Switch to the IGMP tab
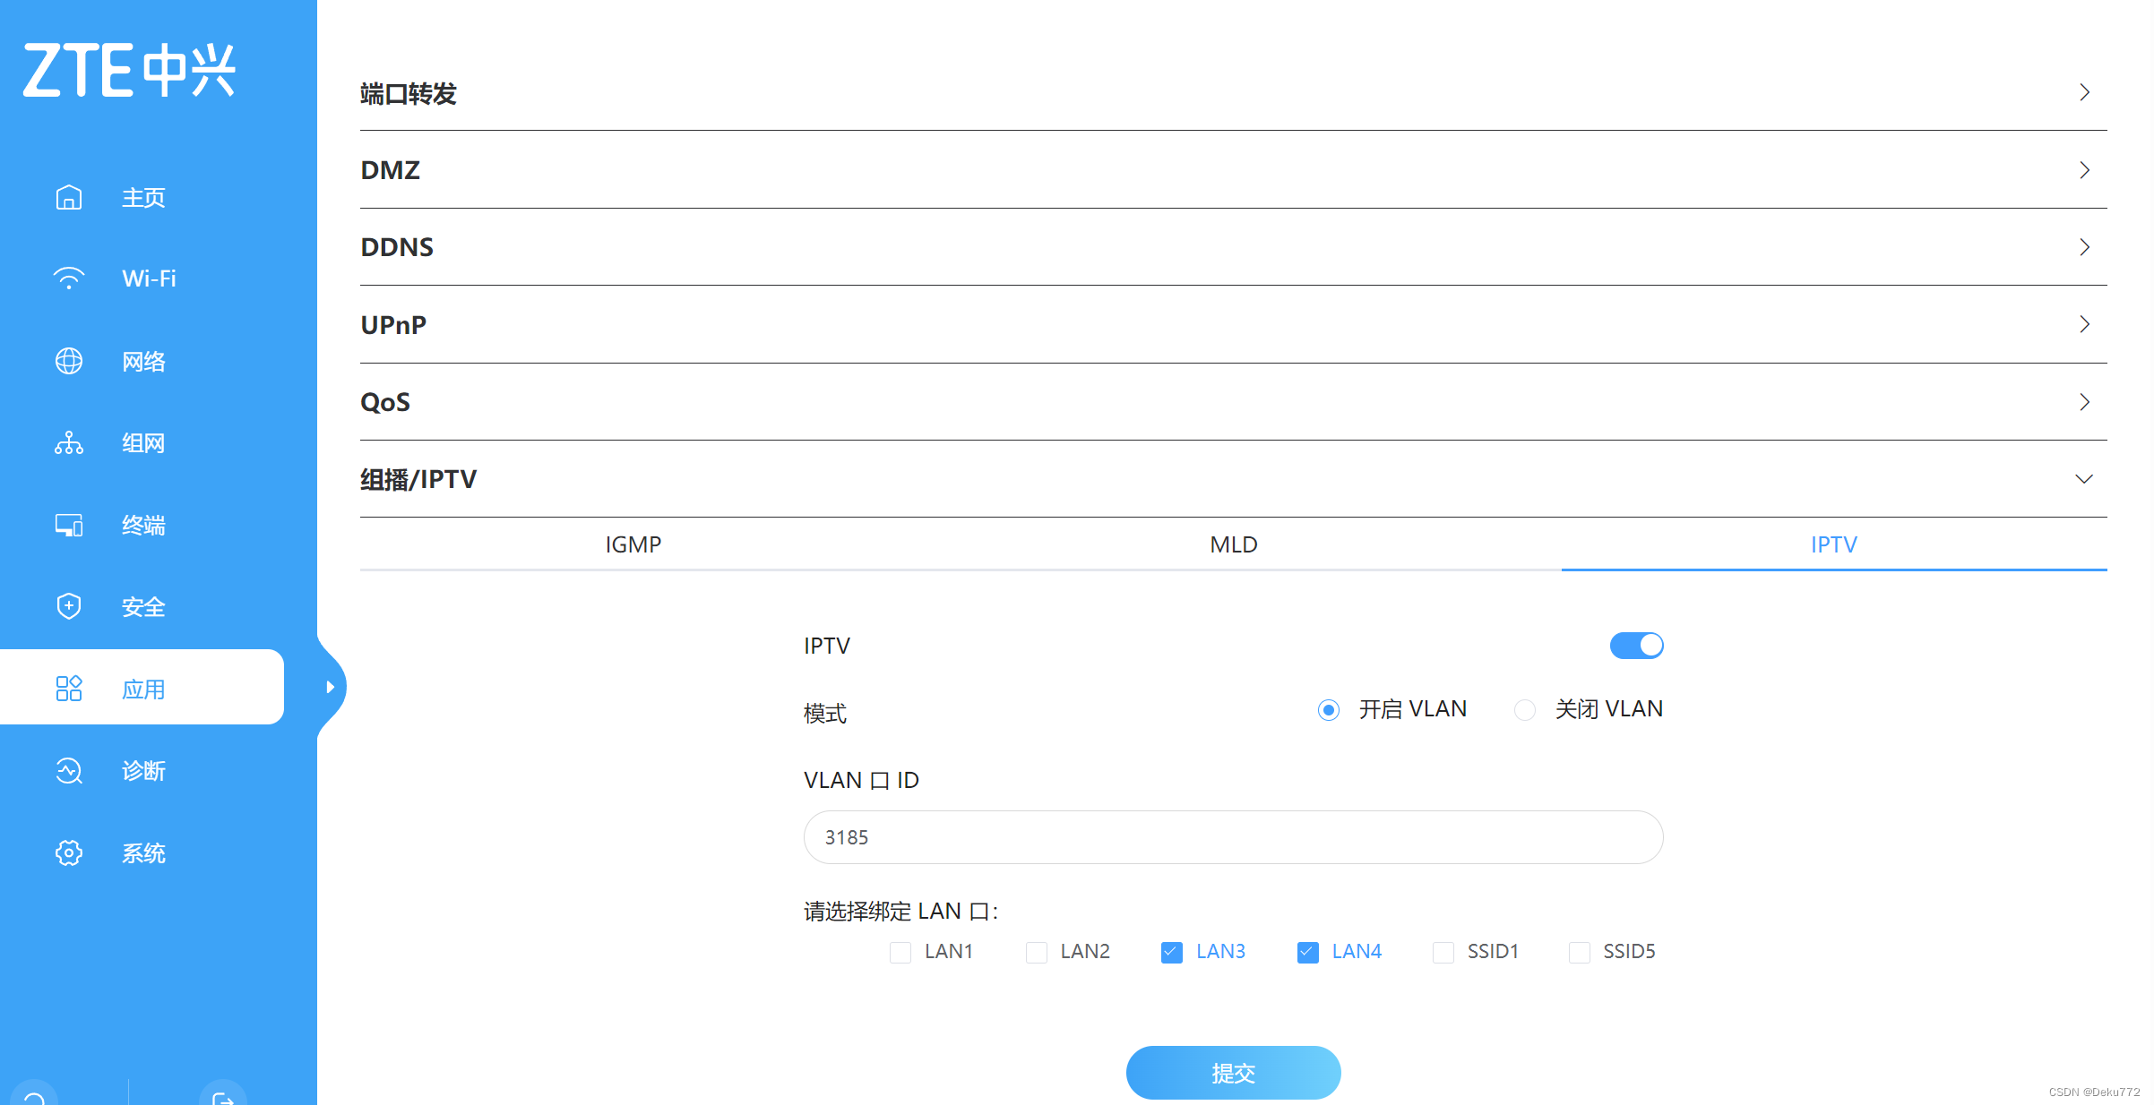 pos(633,544)
